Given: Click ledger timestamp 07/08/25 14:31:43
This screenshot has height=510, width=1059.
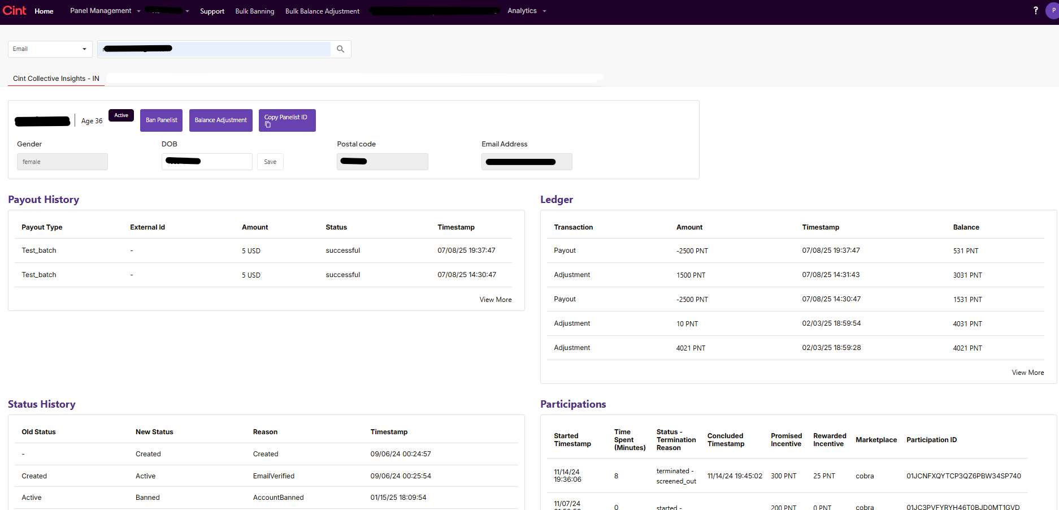Looking at the screenshot, I should [x=831, y=275].
